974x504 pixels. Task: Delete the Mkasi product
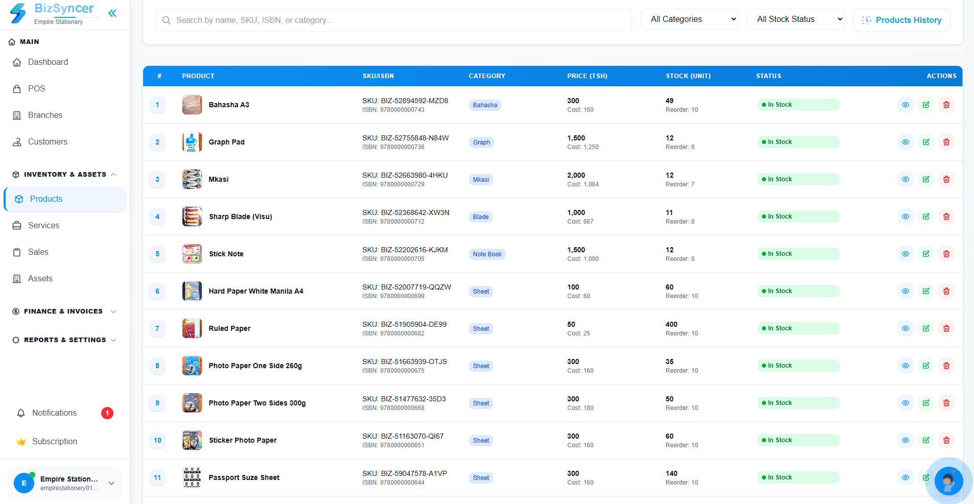tap(946, 179)
